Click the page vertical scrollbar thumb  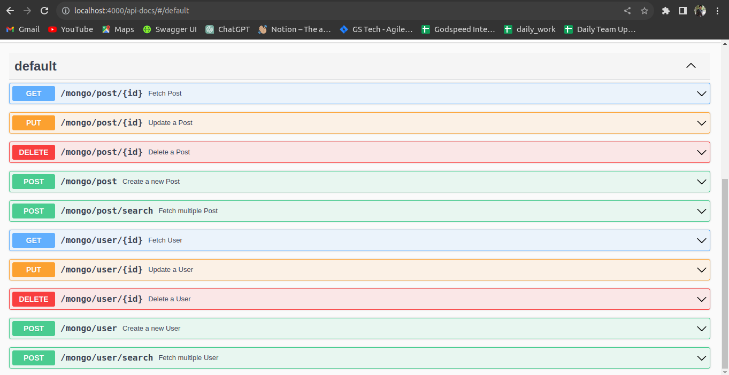(725, 274)
